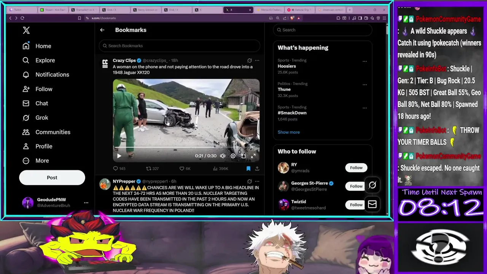Open the Follow page in sidebar
Viewport: 487px width, 274px height.
point(37,89)
